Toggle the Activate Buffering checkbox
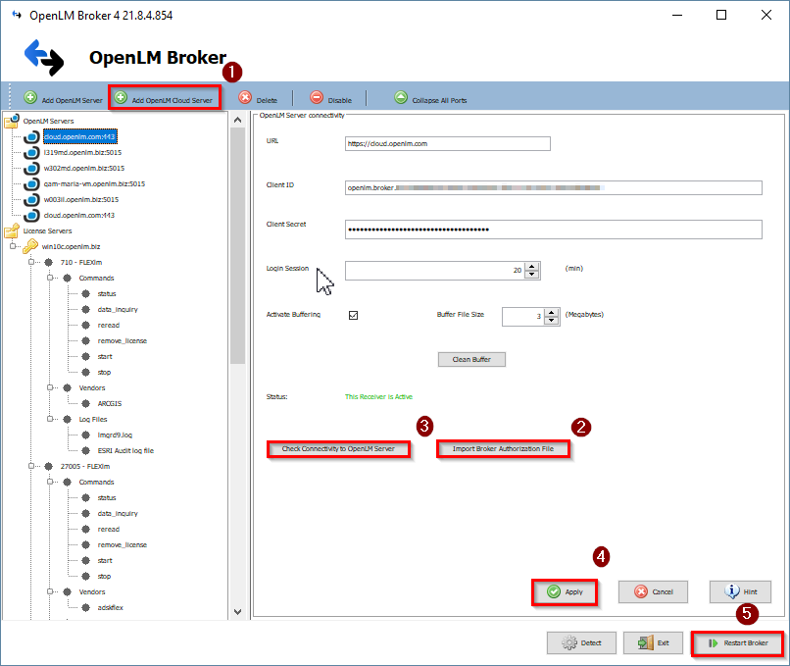790x666 pixels. click(354, 315)
